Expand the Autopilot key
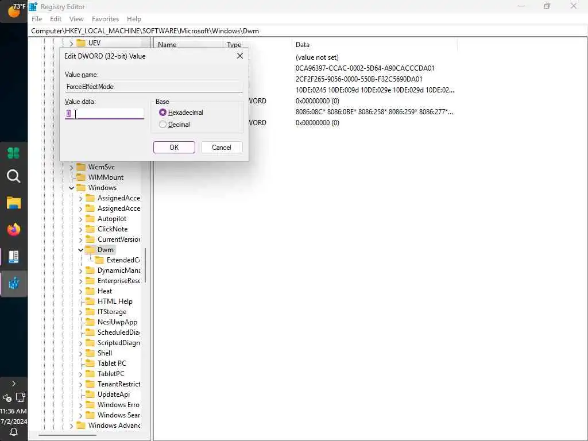Viewport: 588px width, 441px height. tap(80, 219)
